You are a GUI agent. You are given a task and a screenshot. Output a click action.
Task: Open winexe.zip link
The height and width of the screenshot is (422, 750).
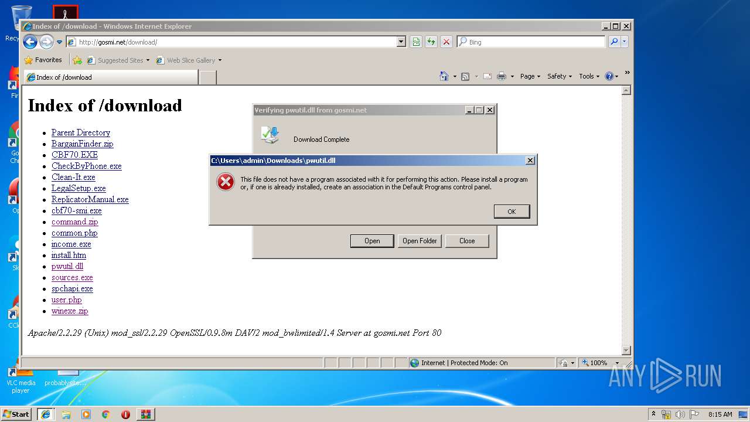70,311
